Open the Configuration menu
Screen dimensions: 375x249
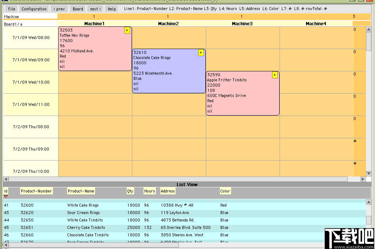coord(34,9)
